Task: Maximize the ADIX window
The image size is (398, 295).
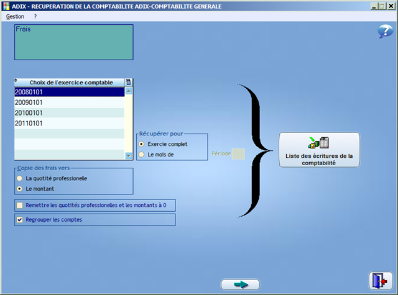Action: tap(382, 6)
